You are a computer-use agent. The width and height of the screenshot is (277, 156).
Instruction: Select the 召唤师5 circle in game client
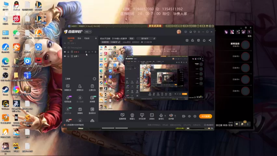click(x=245, y=91)
